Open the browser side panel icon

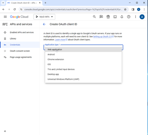(x=133, y=9)
